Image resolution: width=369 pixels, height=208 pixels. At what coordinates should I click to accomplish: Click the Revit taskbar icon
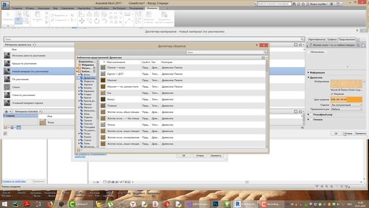click(238, 204)
